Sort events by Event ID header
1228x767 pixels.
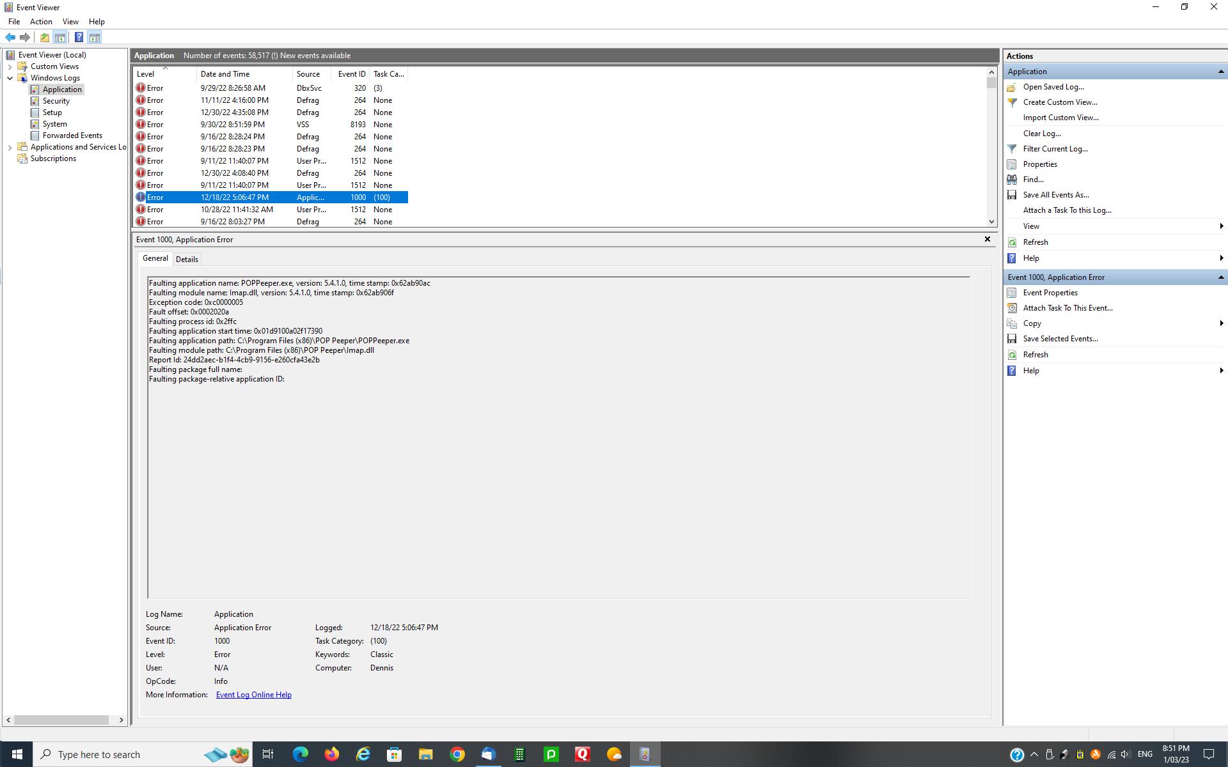tap(351, 74)
